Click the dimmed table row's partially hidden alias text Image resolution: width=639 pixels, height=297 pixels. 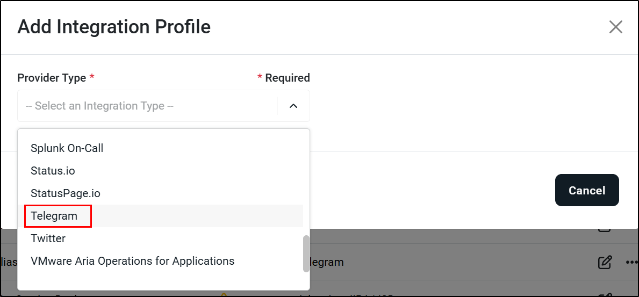click(x=8, y=263)
